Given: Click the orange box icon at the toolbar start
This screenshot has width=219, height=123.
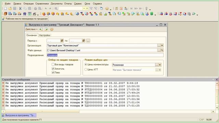Looking at the screenshot, I should (x=5, y=14).
